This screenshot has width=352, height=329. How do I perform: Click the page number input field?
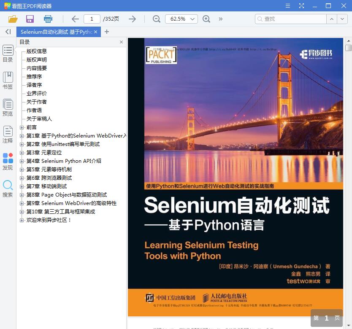tap(92, 19)
